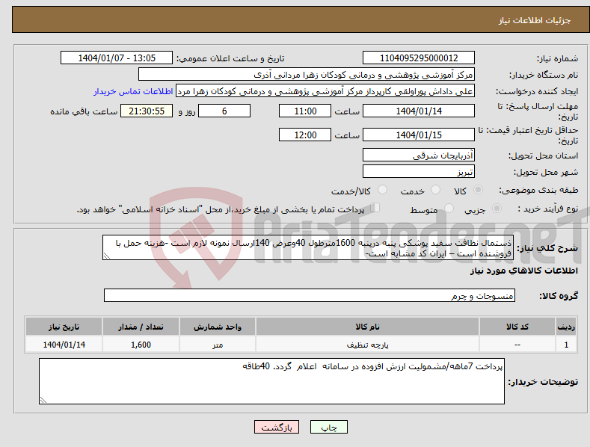Viewport: 590px width, 447px height.
Task: Click the price validity date 1404/01/15 field
Action: pyautogui.click(x=419, y=135)
